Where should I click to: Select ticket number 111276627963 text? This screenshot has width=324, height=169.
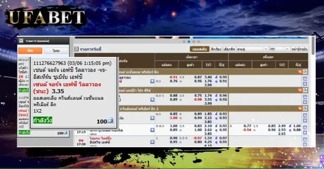(50, 63)
